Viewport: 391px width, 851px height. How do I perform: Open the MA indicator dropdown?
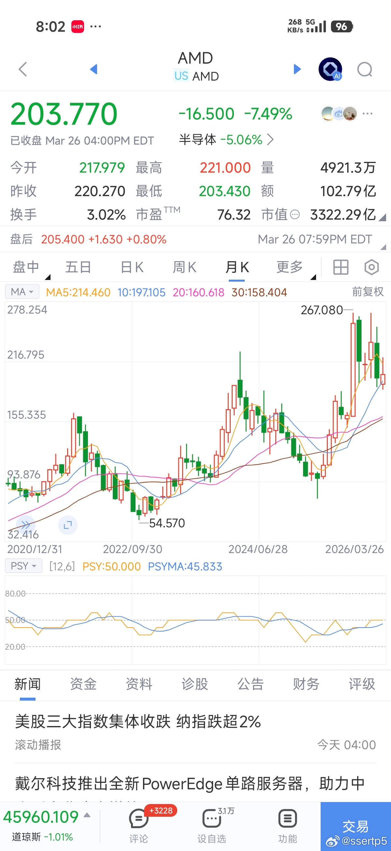pyautogui.click(x=22, y=292)
